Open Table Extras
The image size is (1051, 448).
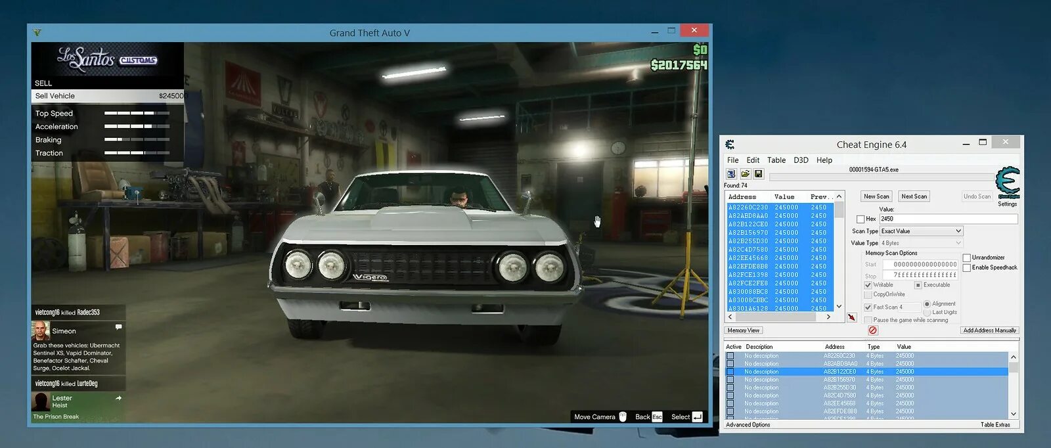click(x=995, y=425)
